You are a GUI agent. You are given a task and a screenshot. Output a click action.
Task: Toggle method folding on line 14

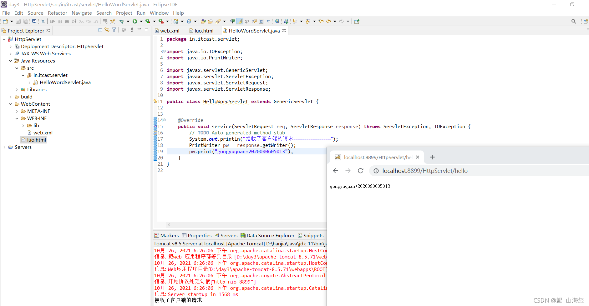coord(165,120)
